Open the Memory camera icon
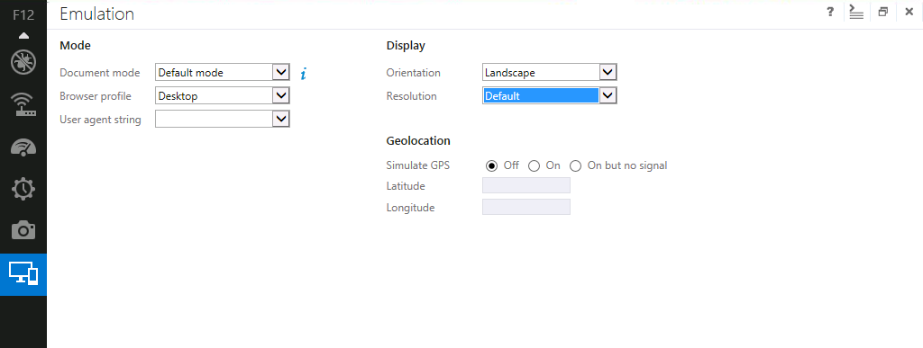923x348 pixels. point(23,230)
